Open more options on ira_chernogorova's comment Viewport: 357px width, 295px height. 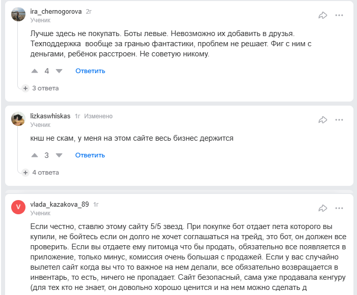(x=339, y=15)
